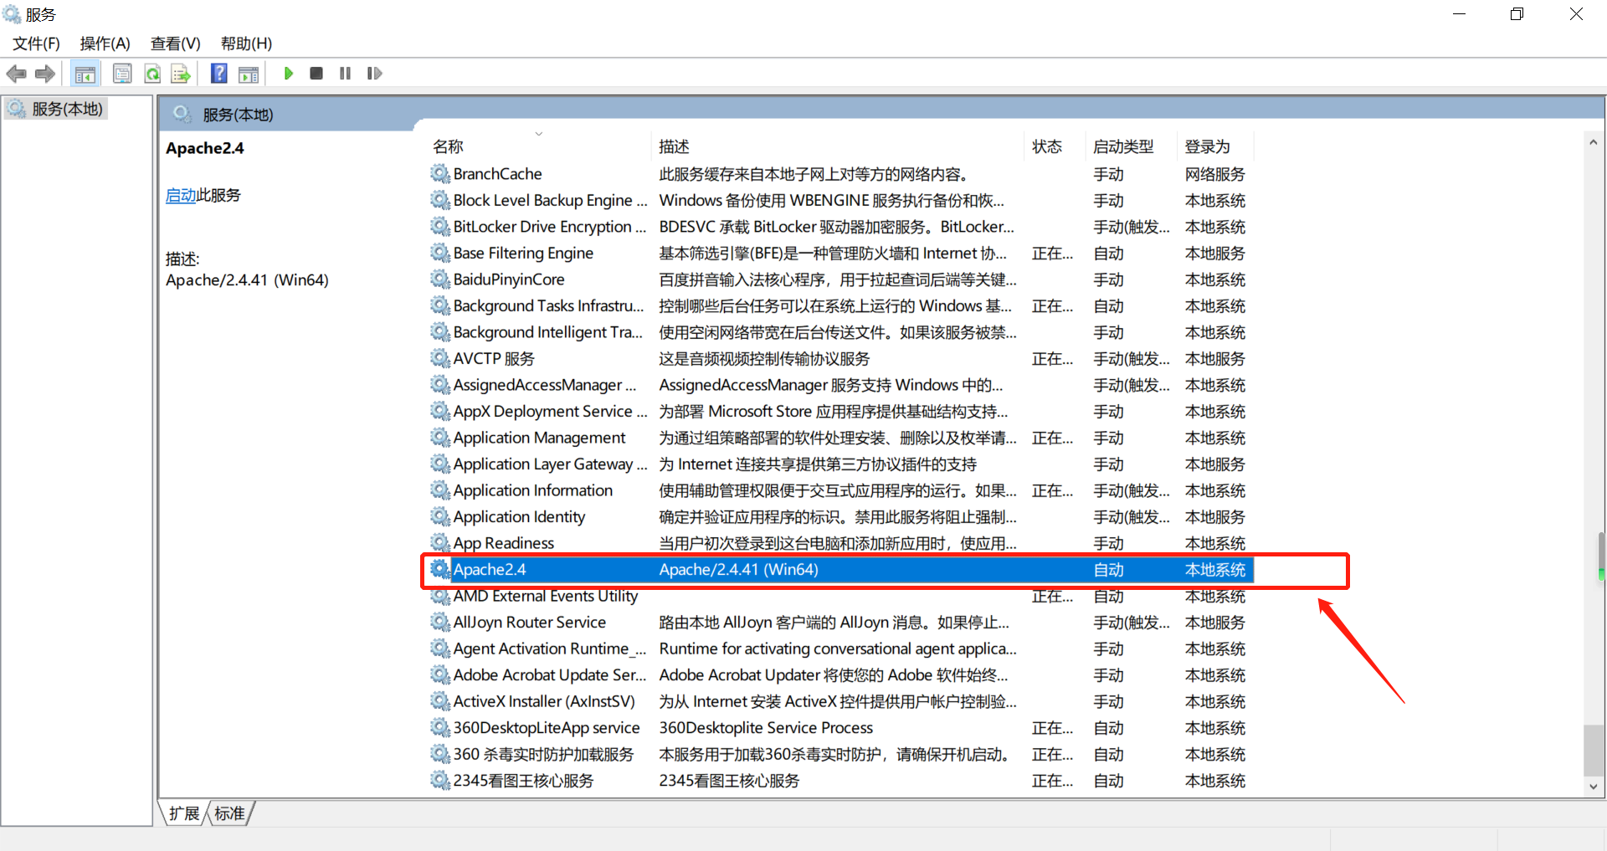Select Base Filtering Engine service
Viewport: 1607px width, 851px height.
840,254
